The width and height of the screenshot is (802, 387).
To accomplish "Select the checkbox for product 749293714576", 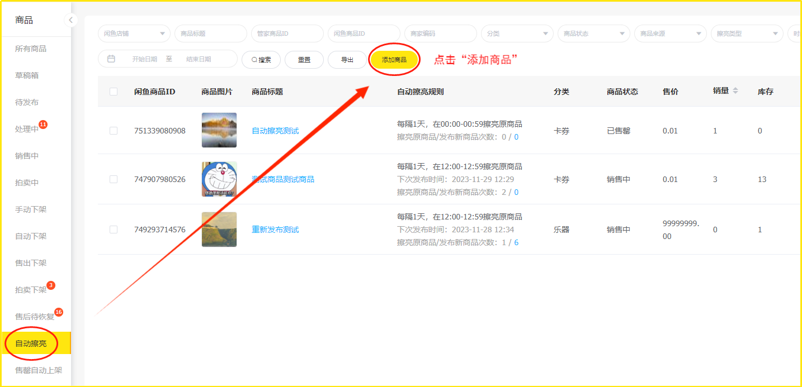I will coord(114,230).
